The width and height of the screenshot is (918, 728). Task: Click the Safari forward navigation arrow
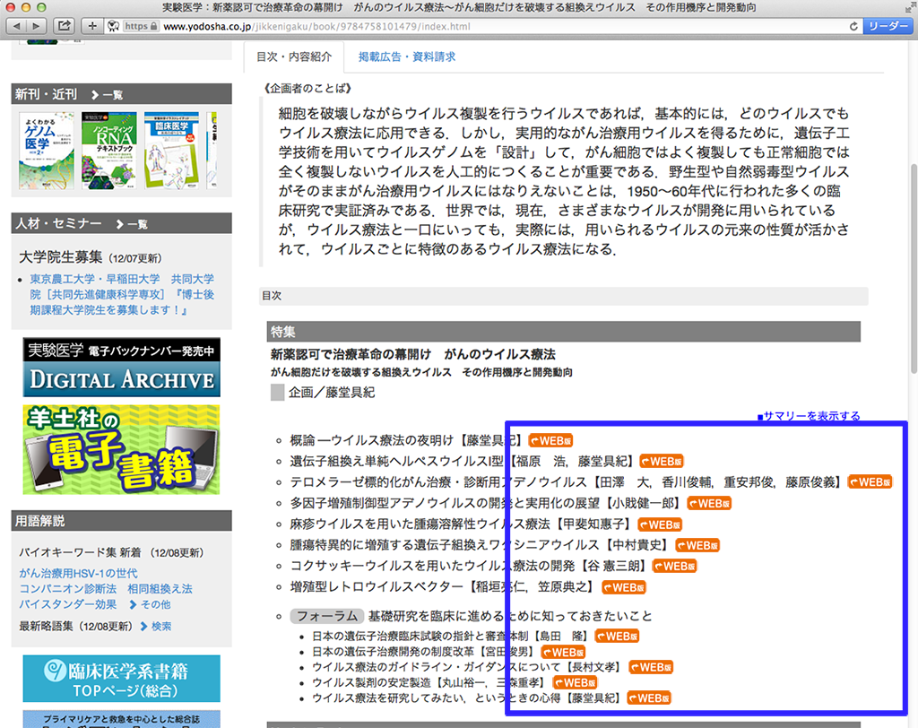click(x=38, y=26)
